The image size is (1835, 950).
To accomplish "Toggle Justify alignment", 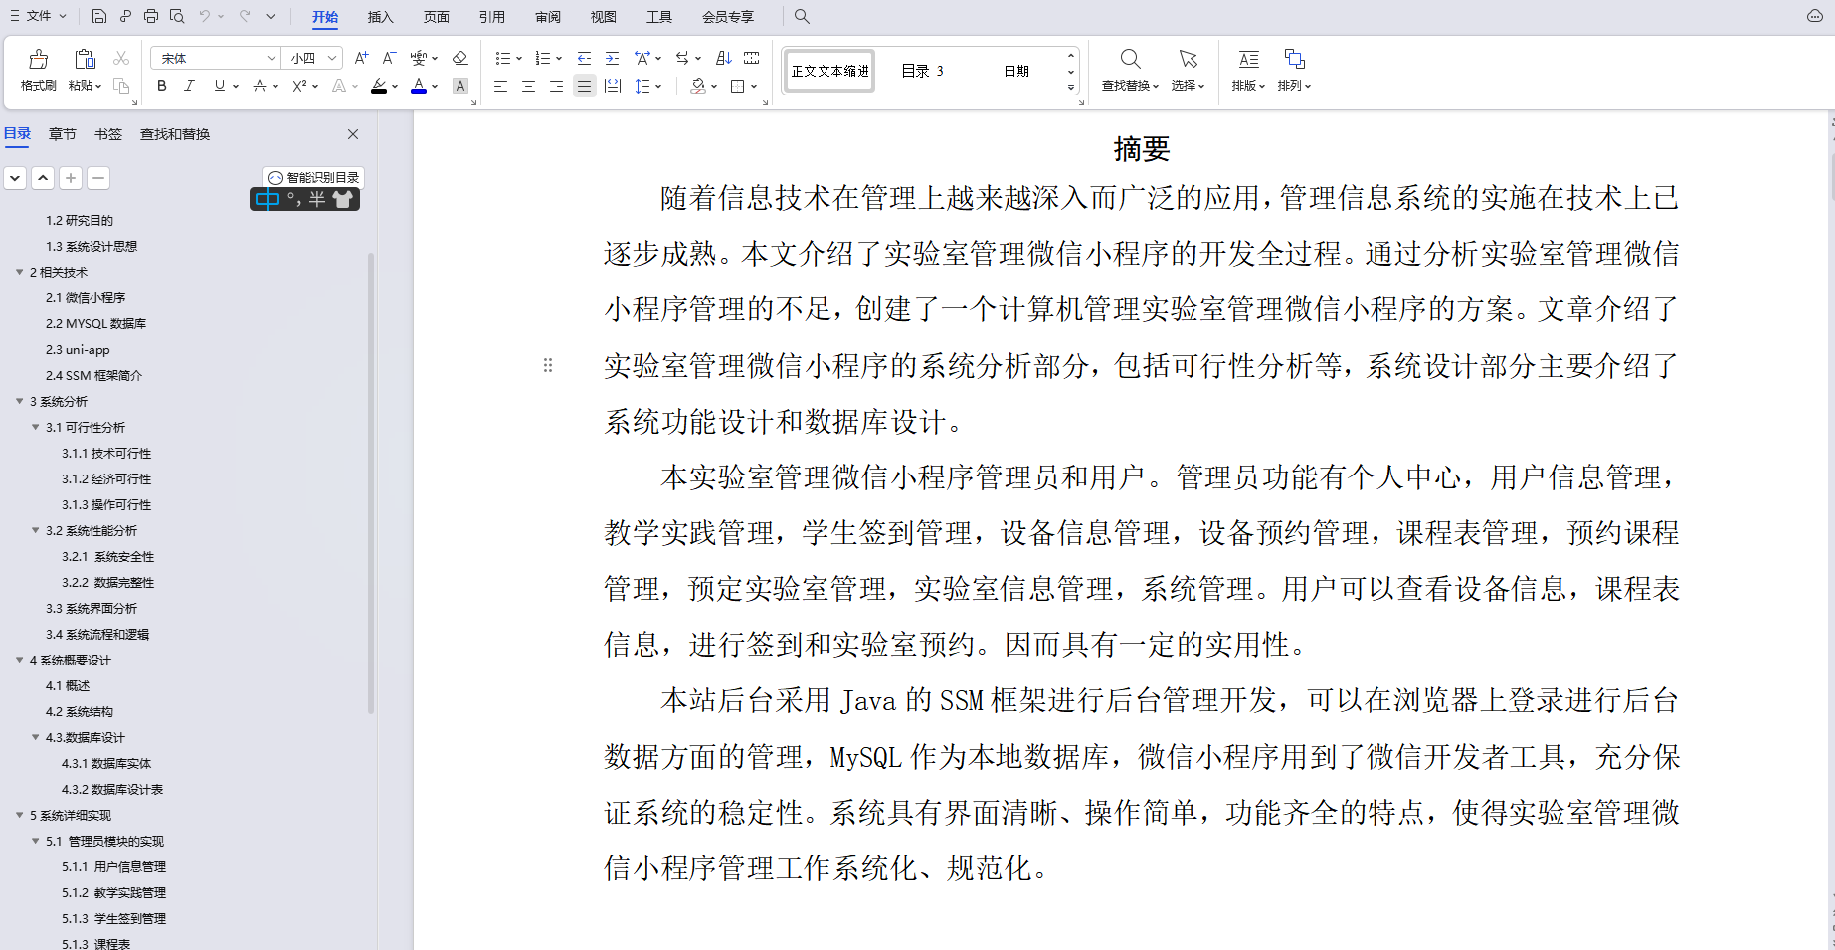I will 584,86.
